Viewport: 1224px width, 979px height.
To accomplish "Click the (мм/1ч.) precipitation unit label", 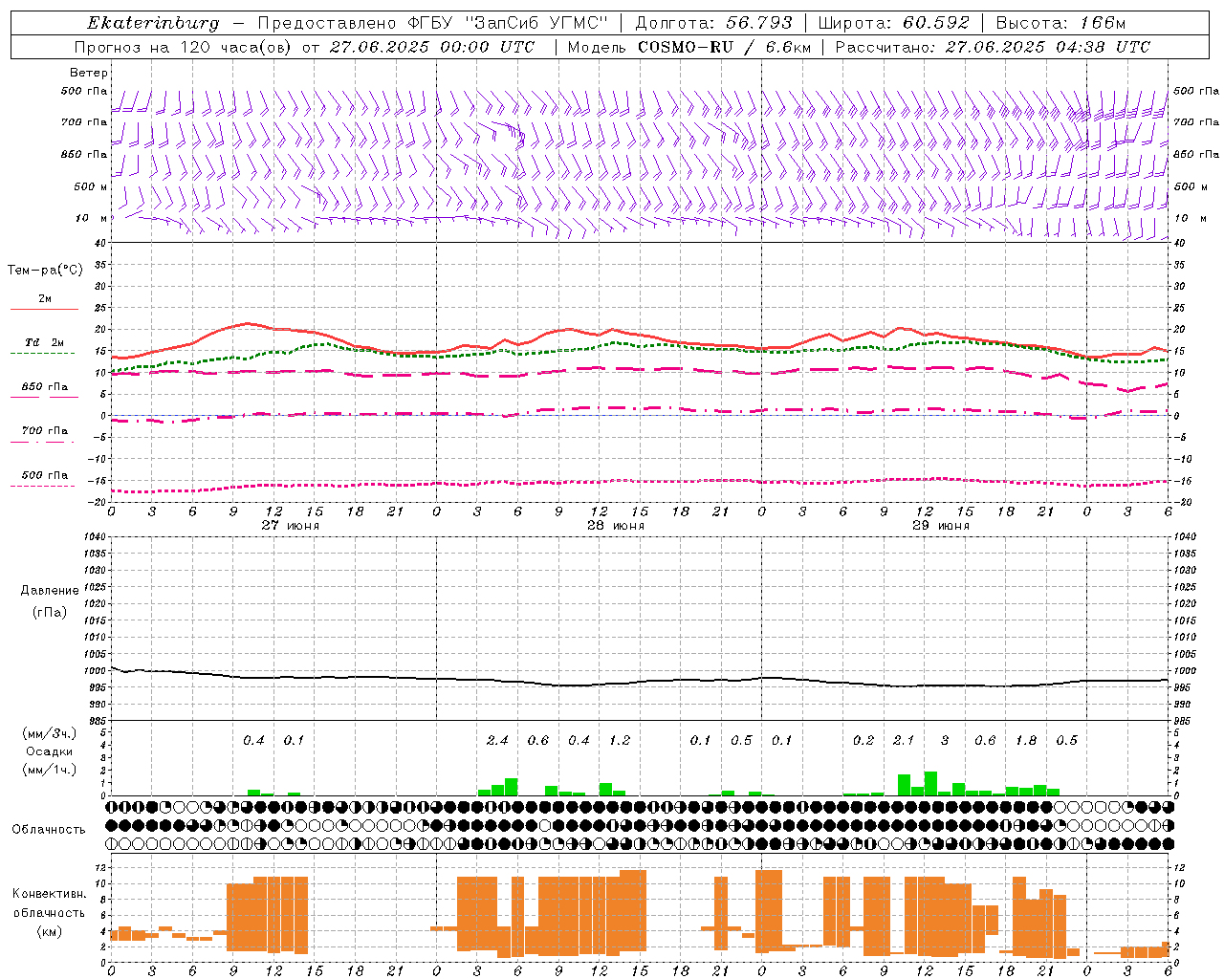I will click(x=48, y=769).
